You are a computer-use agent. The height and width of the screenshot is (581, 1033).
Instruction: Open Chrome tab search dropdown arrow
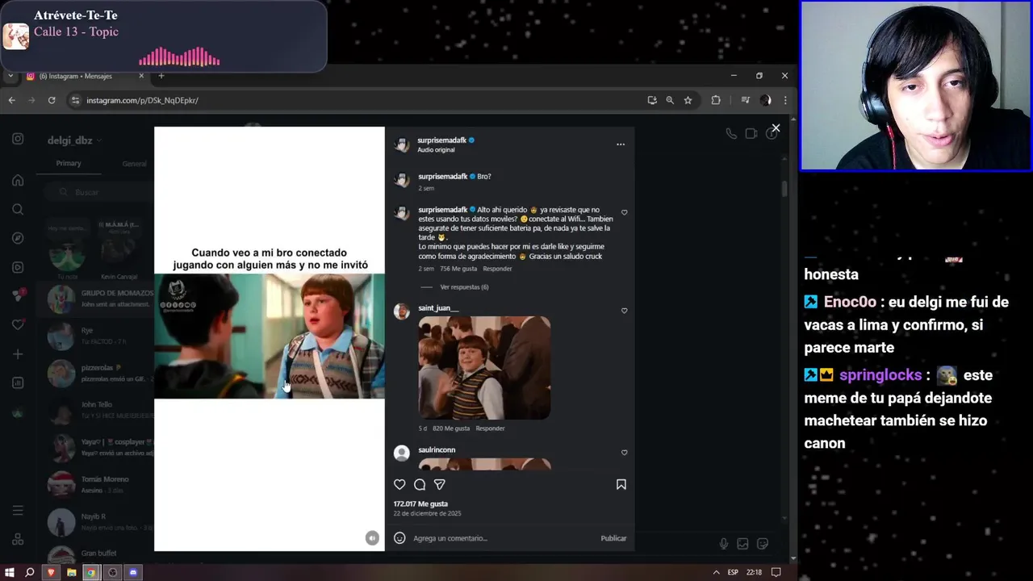click(x=10, y=76)
